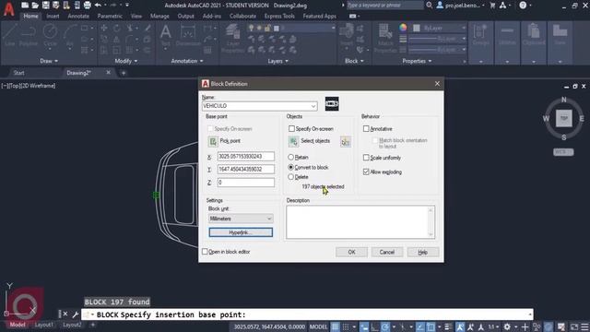Screen dimensions: 590x332
Task: Click the Save icon in quick access toolbar
Action: pyautogui.click(x=46, y=6)
